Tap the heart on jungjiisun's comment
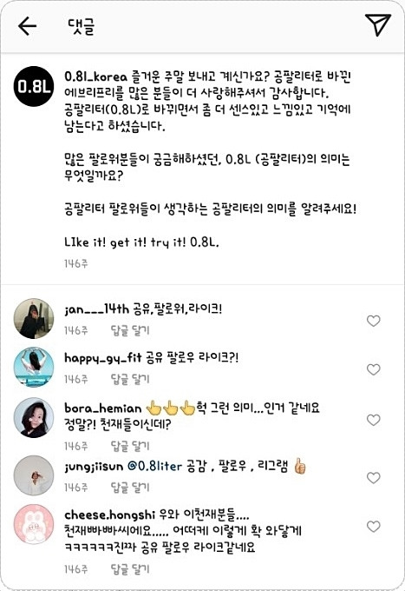Viewport: 405px width, 591px height. (x=374, y=477)
